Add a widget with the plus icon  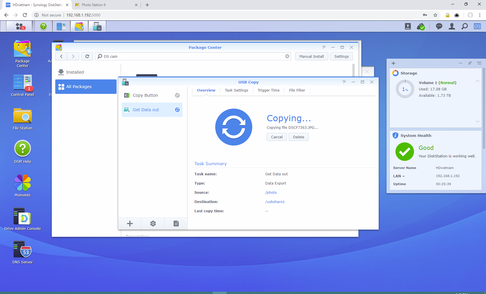tap(393, 63)
